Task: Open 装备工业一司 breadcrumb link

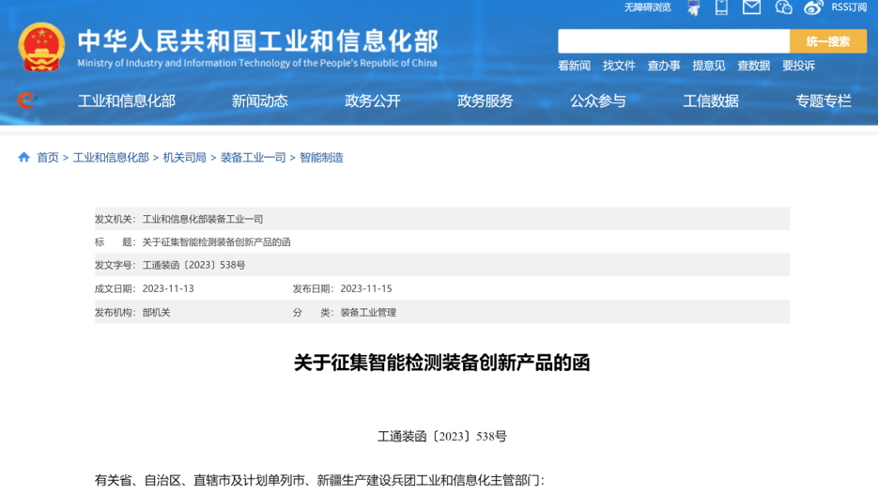Action: [254, 158]
